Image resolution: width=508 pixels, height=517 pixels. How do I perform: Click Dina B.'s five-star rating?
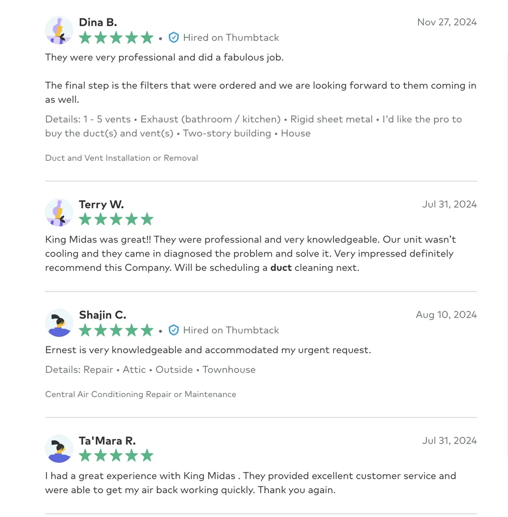116,38
